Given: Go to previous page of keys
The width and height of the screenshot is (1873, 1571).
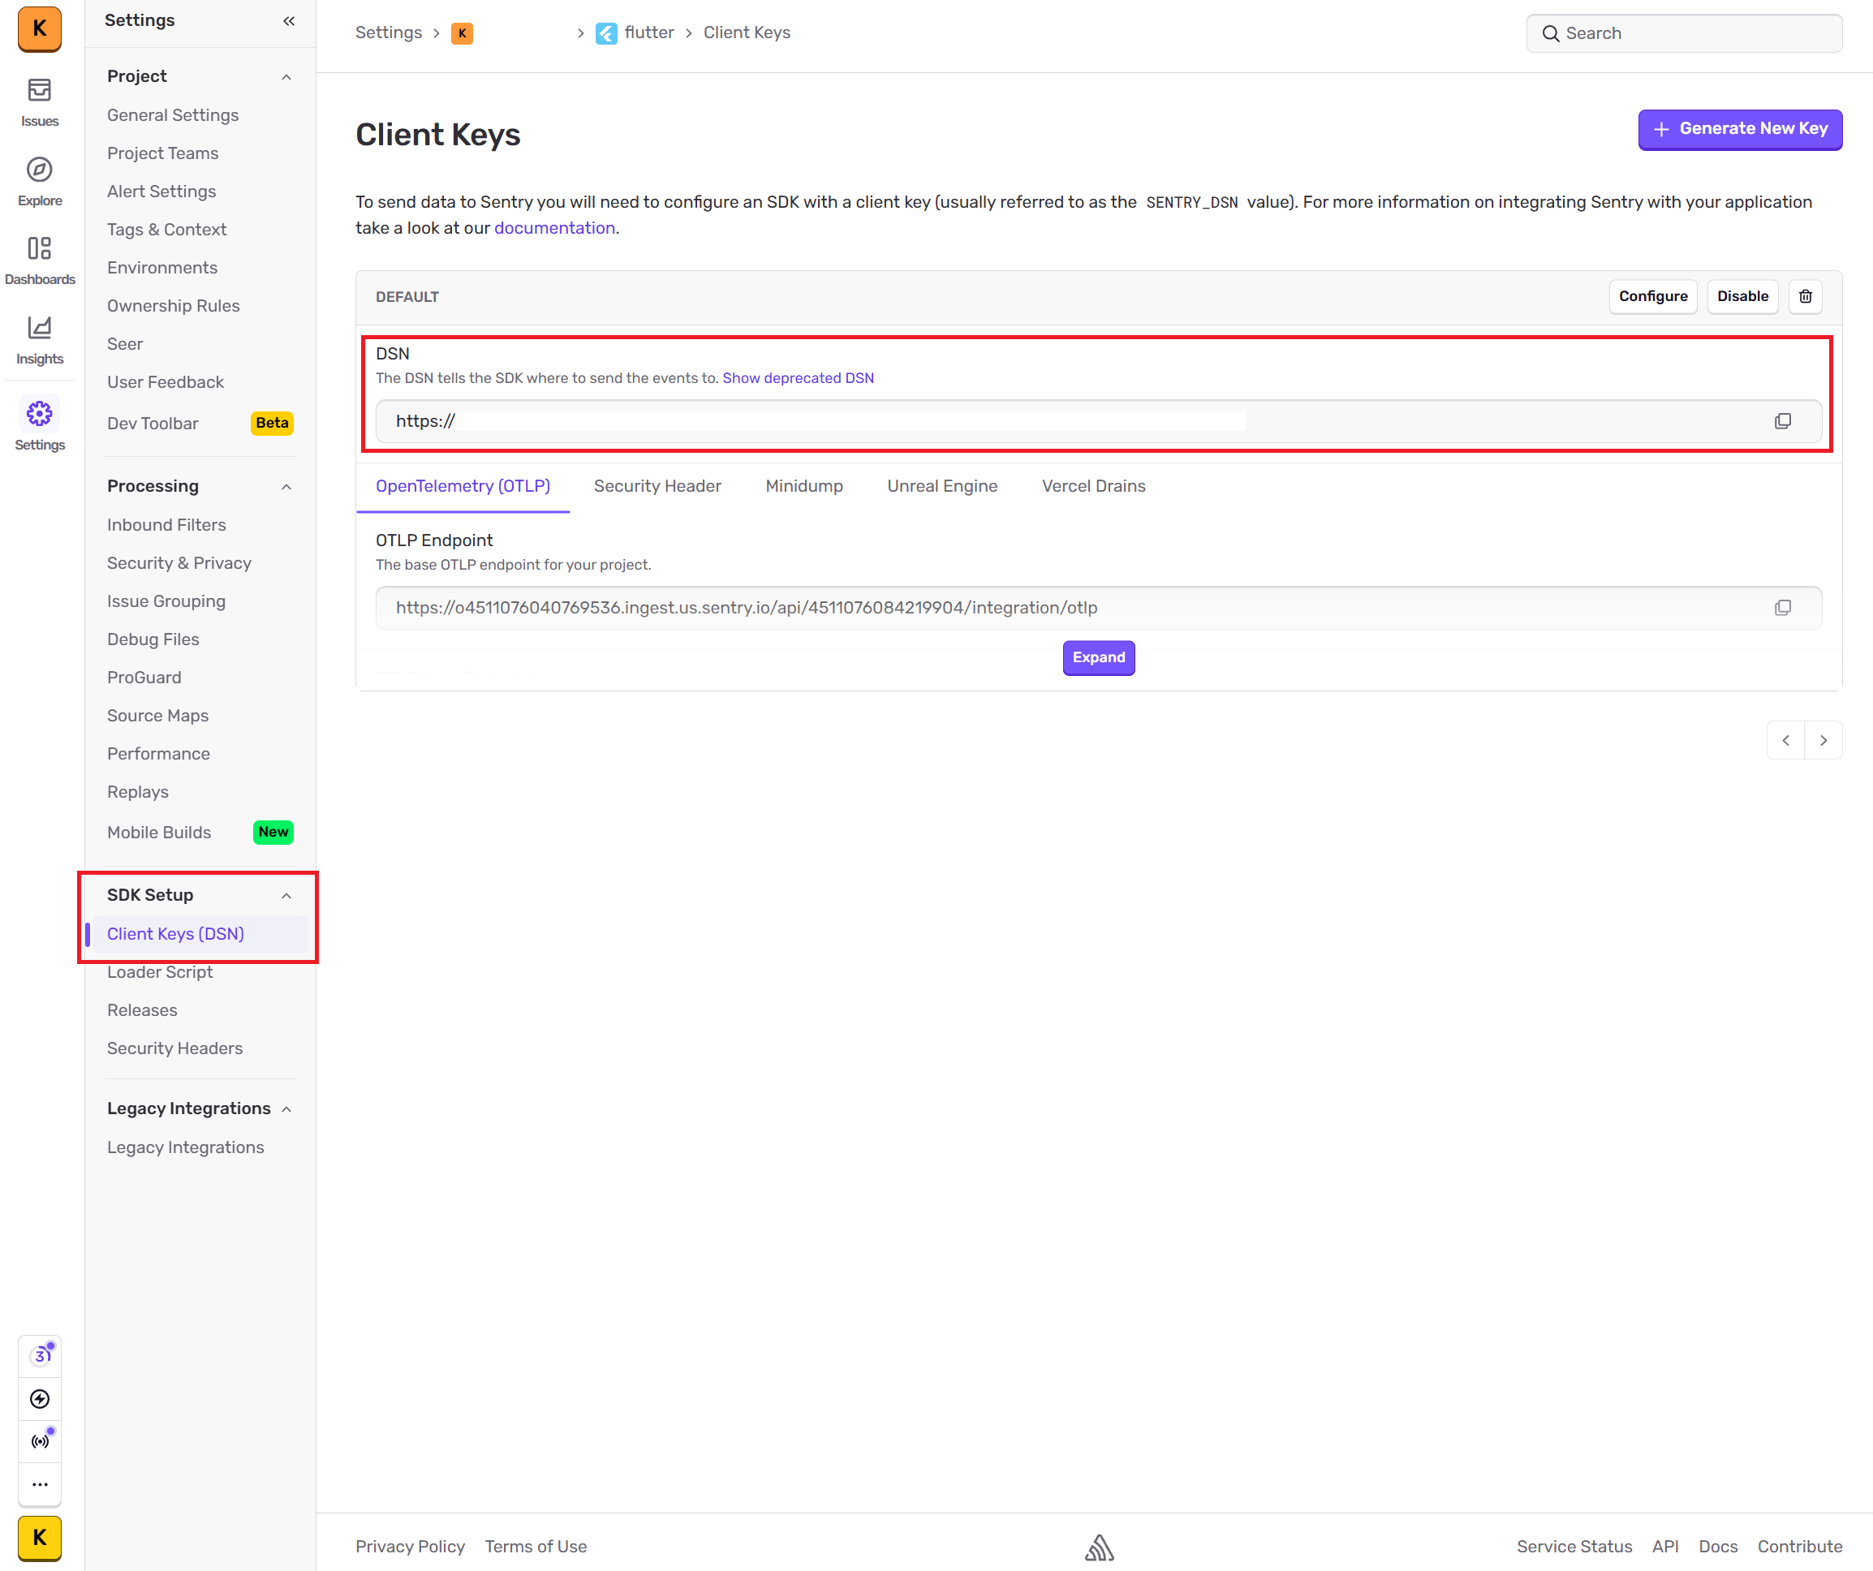Looking at the screenshot, I should point(1785,740).
